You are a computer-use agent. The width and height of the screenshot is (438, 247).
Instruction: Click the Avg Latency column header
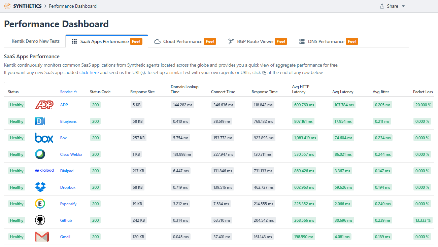pyautogui.click(x=343, y=92)
